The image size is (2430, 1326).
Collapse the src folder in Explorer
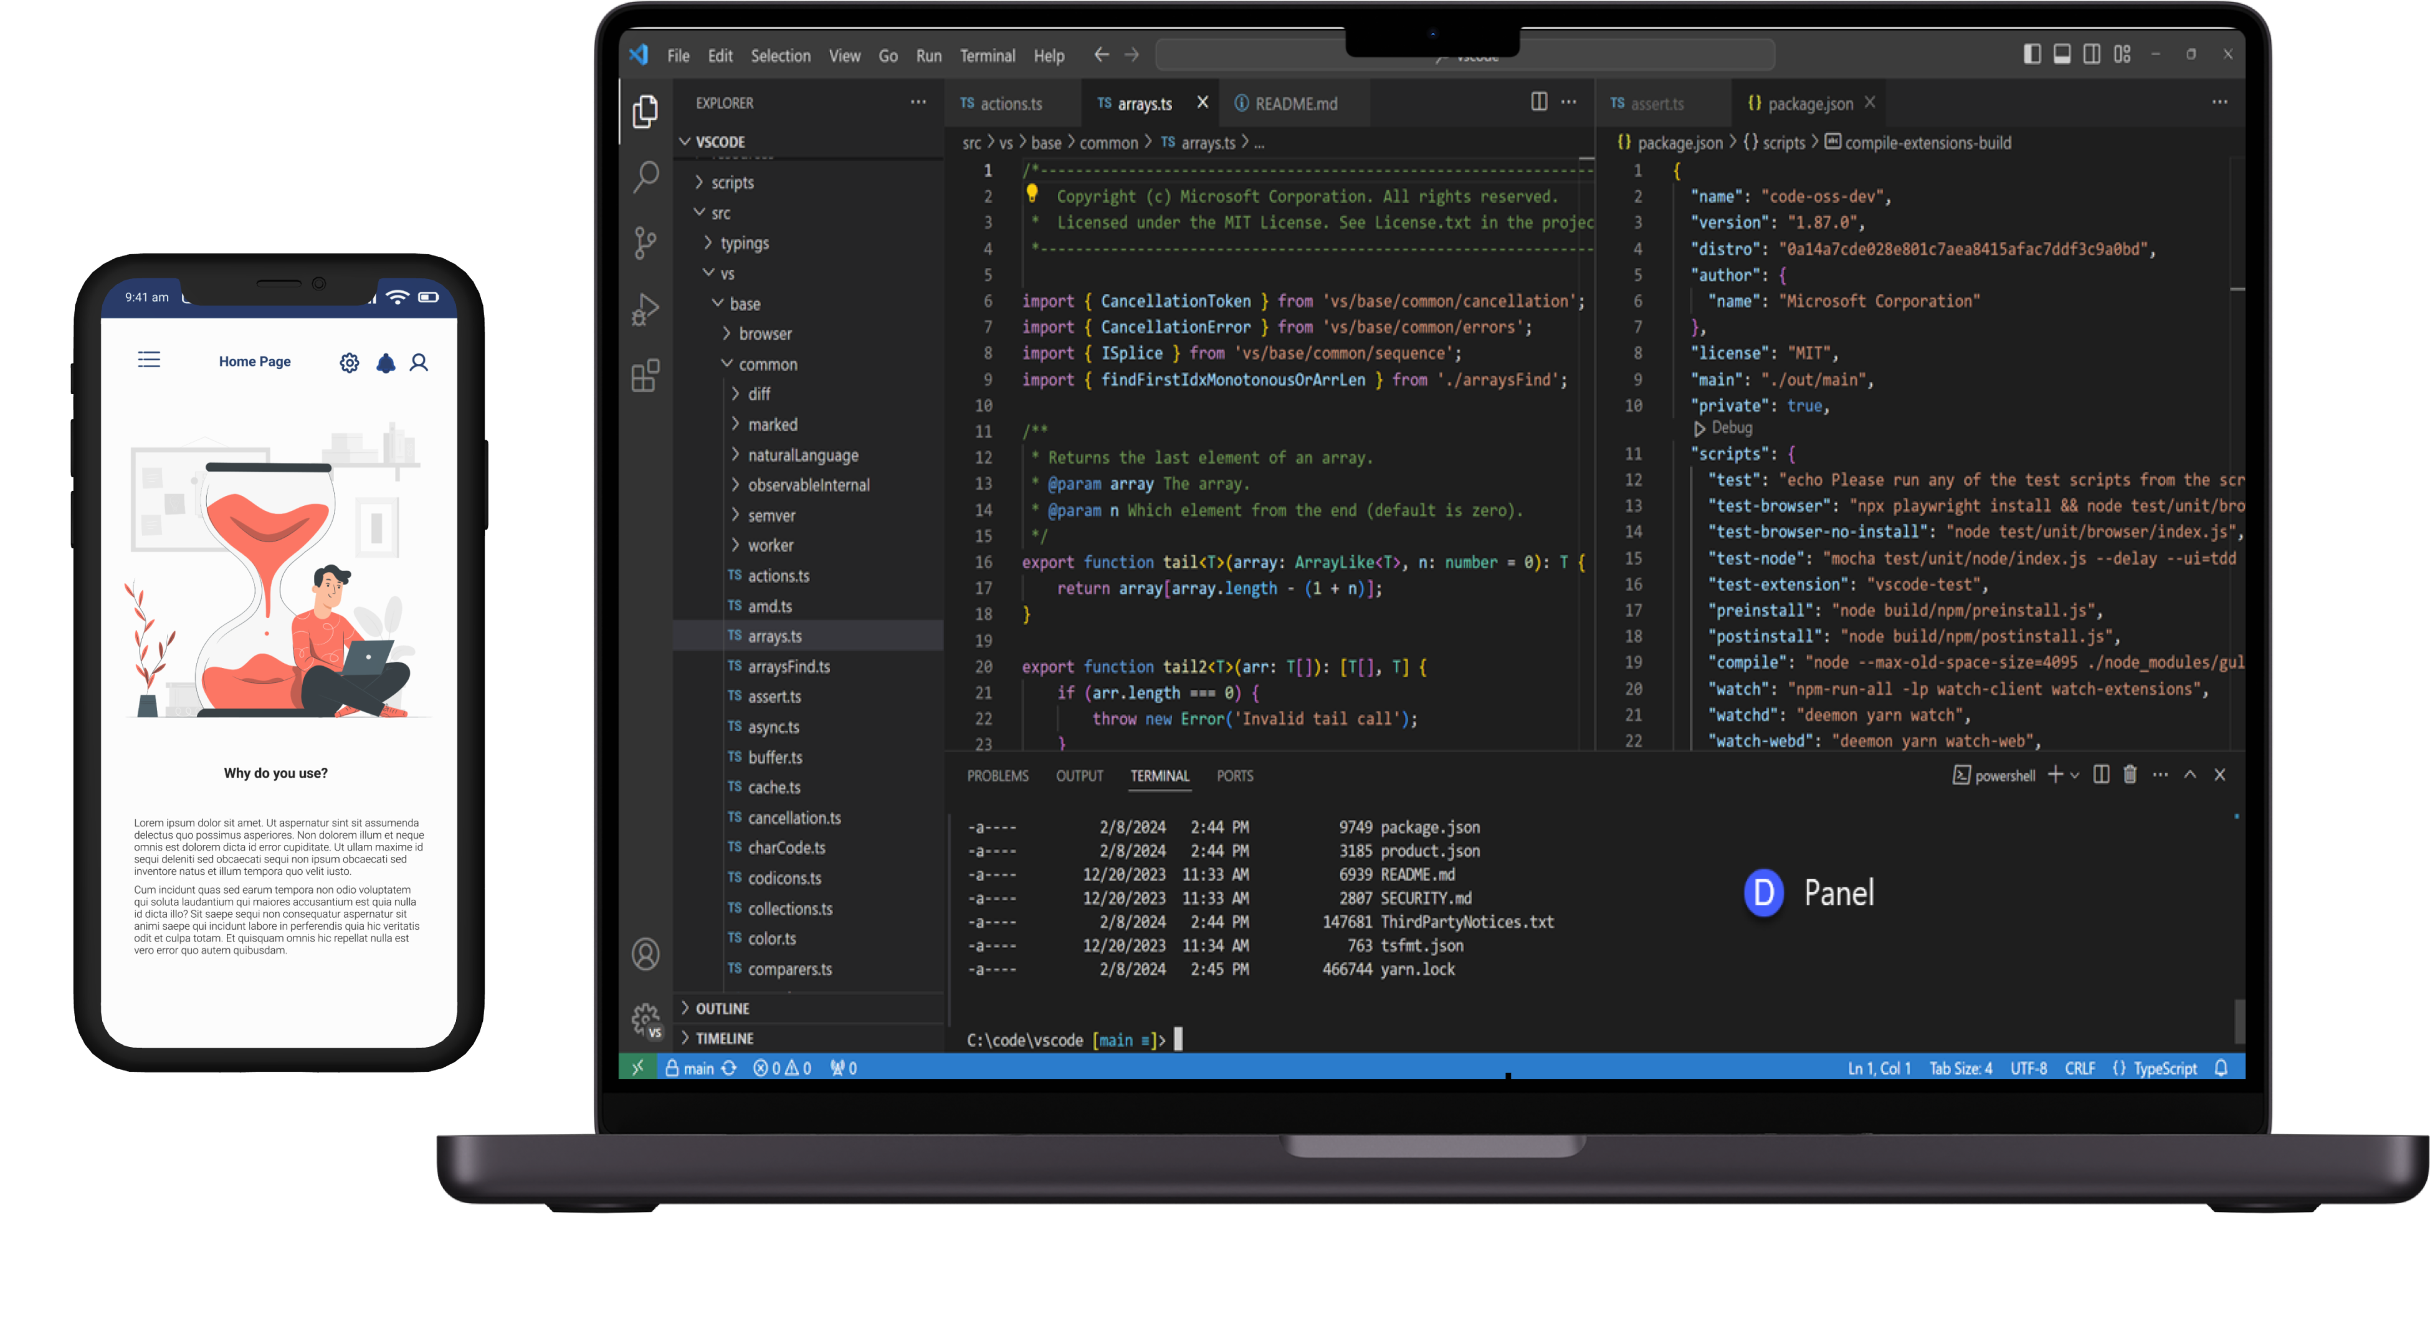tap(721, 212)
